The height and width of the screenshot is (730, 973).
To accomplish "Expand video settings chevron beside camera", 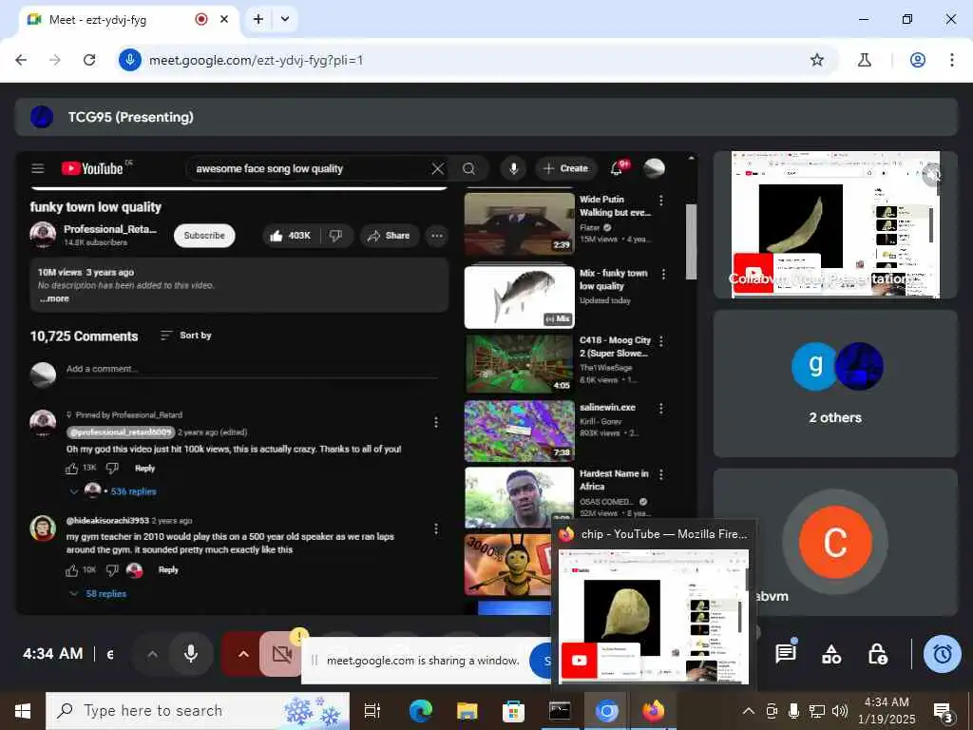I will (x=243, y=654).
